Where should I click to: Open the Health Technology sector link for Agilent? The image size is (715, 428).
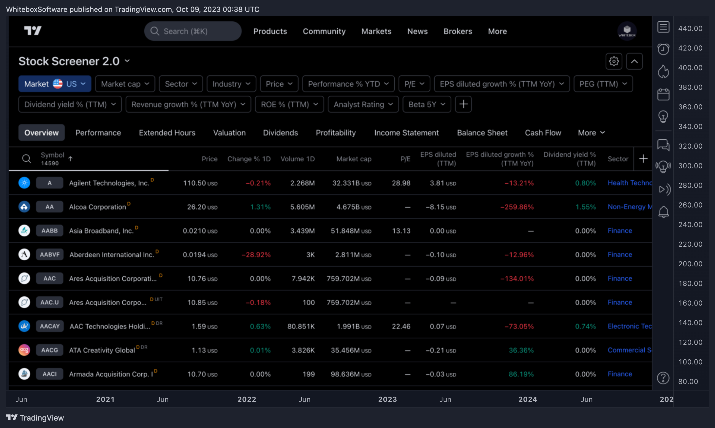630,183
